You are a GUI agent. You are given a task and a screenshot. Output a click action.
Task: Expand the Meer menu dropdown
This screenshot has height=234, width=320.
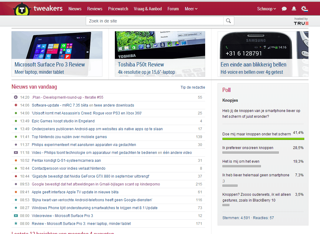tap(191, 9)
